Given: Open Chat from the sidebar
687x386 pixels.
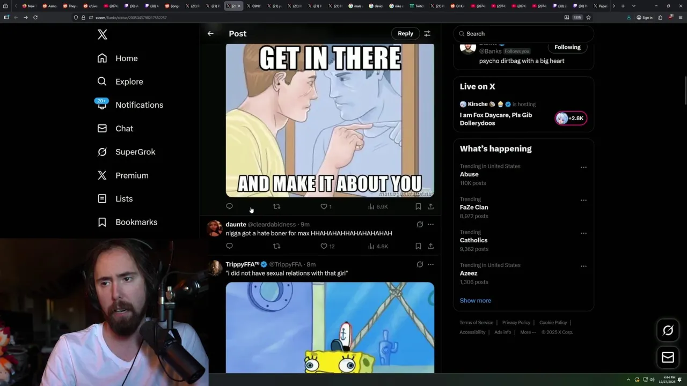Looking at the screenshot, I should pyautogui.click(x=115, y=129).
